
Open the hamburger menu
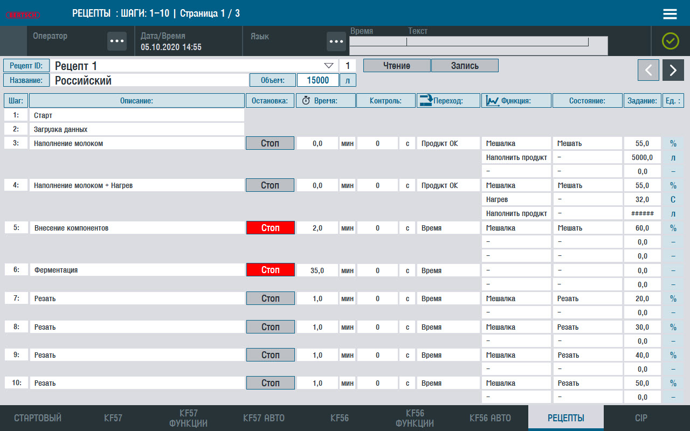pyautogui.click(x=670, y=14)
